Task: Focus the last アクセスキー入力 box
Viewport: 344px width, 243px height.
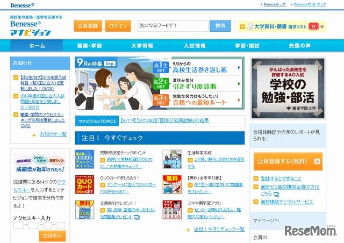Action: click(61, 225)
